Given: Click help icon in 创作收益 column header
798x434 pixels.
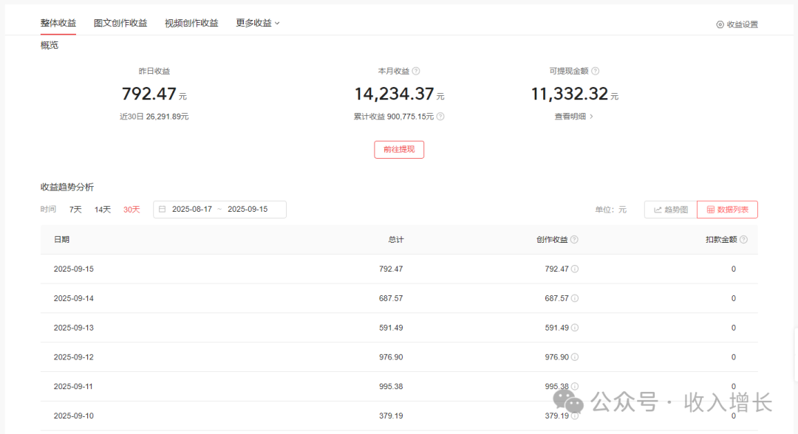Looking at the screenshot, I should coord(574,239).
